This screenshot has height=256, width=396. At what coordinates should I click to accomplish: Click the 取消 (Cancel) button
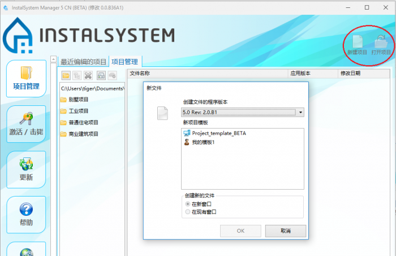coord(285,231)
